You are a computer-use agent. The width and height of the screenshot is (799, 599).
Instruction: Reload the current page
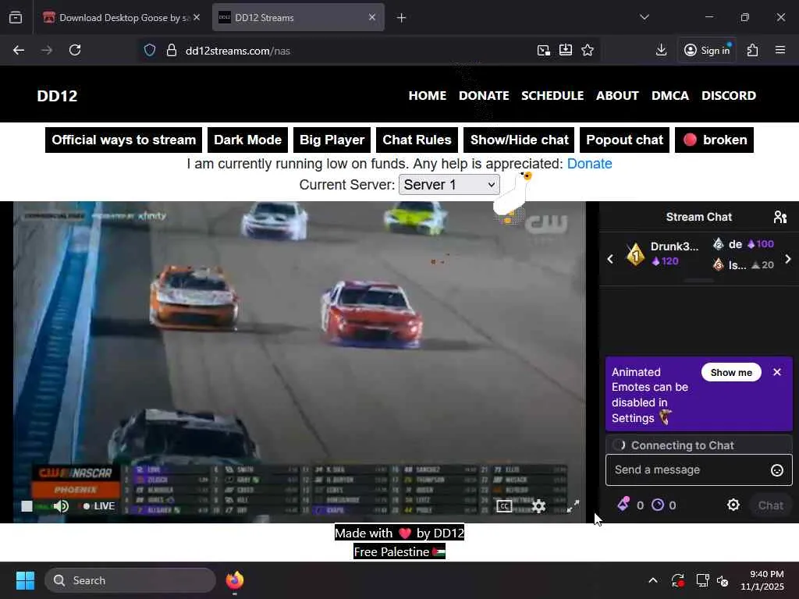(75, 50)
